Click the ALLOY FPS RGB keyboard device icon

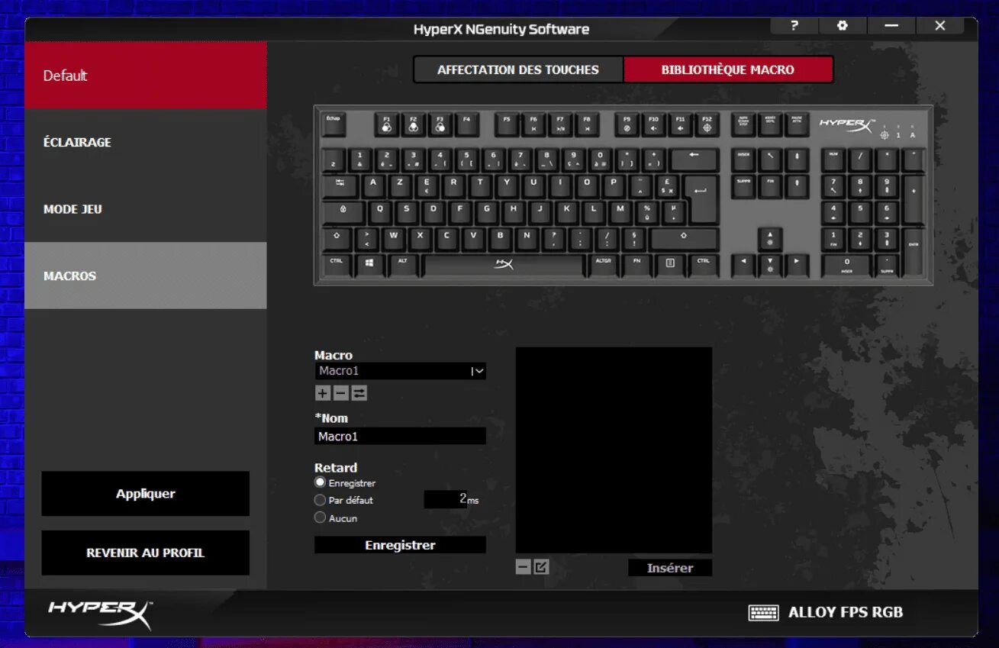tap(763, 612)
